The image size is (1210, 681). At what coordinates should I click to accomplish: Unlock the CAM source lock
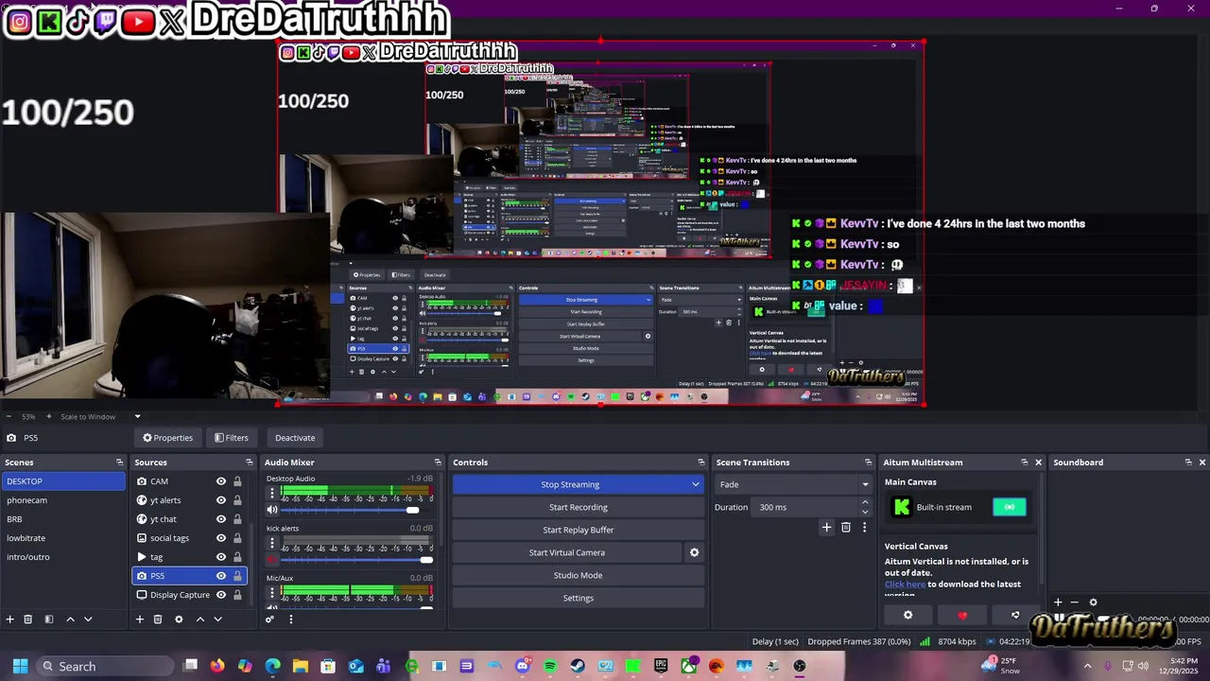click(x=237, y=481)
